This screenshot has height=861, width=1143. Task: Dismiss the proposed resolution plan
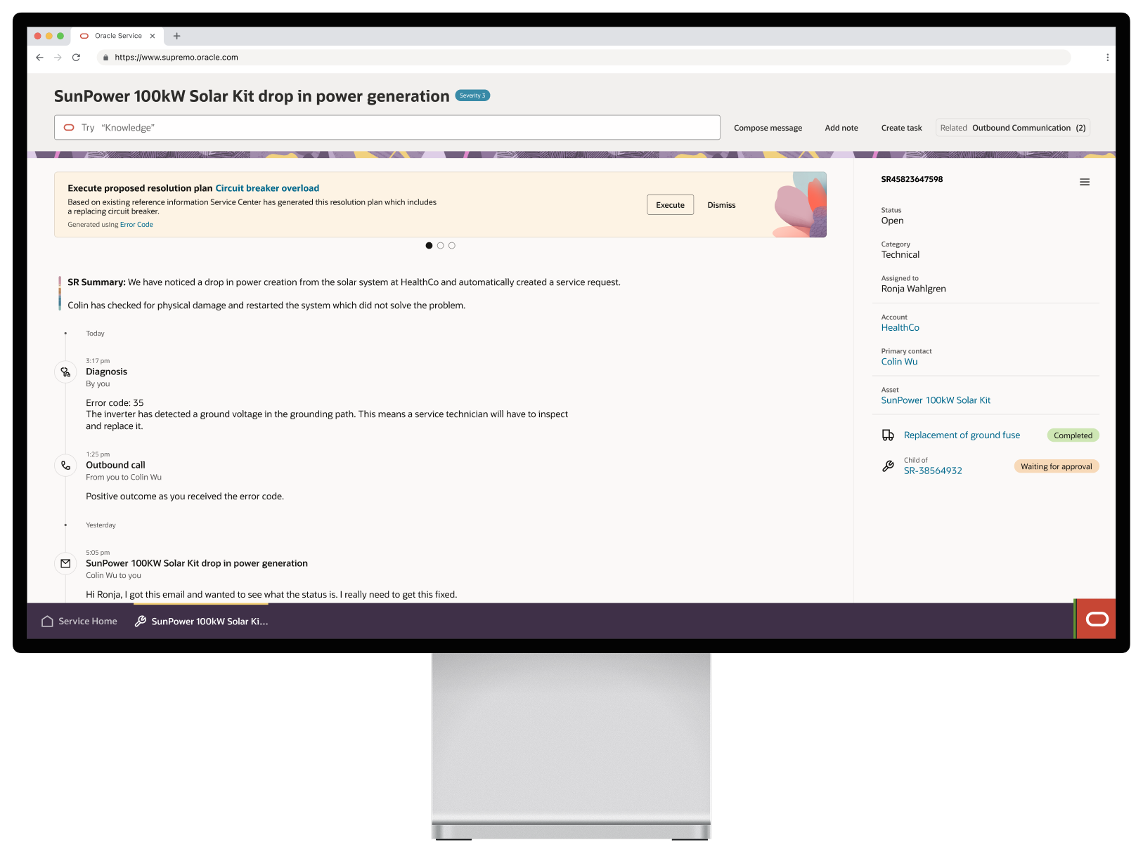pos(721,205)
